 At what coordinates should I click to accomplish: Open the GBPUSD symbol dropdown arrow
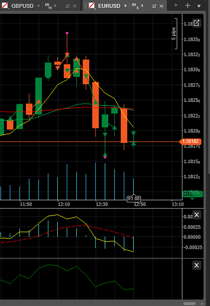coord(39,6)
